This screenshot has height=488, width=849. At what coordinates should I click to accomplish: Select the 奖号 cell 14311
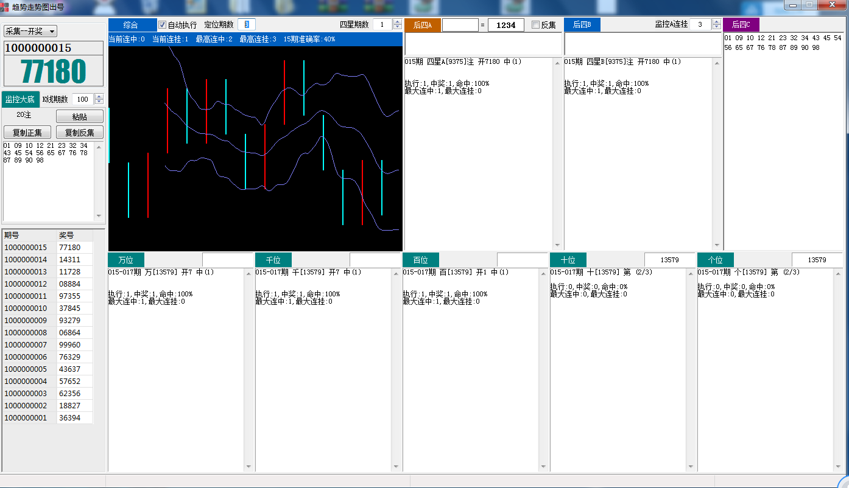pos(75,260)
